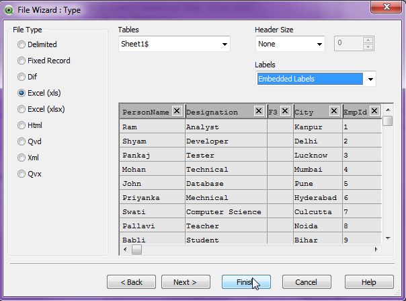Click preview table's scroll down arrow
Image resolution: width=406 pixels, height=301 pixels.
click(x=388, y=238)
